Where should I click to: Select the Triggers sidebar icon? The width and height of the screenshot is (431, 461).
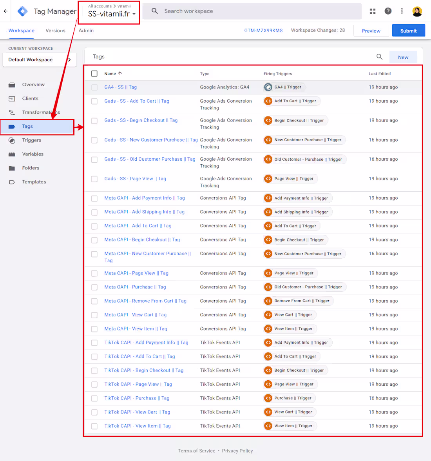(13, 140)
